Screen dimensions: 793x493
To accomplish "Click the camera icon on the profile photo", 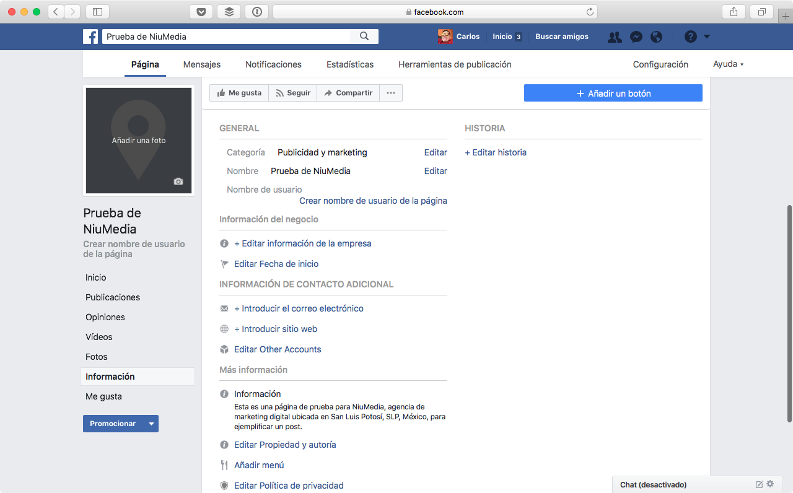I will coord(178,181).
